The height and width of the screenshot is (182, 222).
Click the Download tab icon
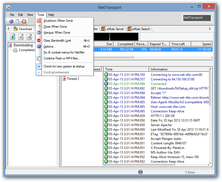tap(16, 29)
